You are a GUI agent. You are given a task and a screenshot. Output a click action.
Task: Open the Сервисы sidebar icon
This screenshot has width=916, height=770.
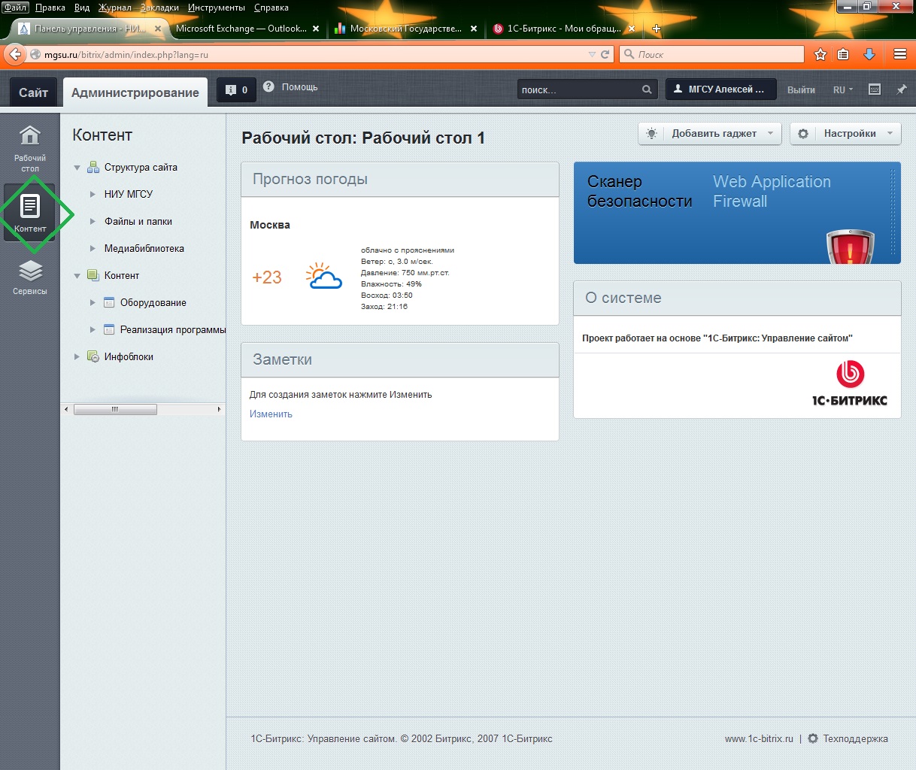30,277
